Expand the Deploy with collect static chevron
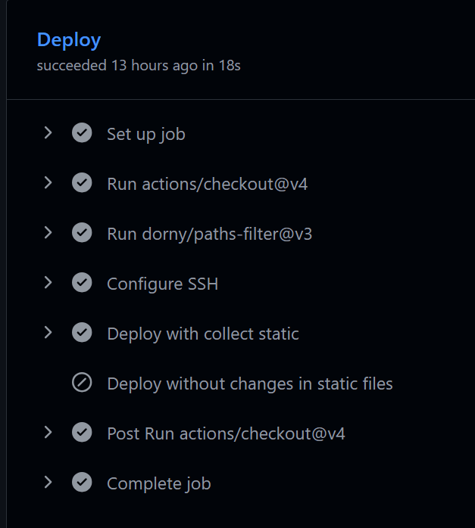The image size is (475, 528). (x=48, y=333)
